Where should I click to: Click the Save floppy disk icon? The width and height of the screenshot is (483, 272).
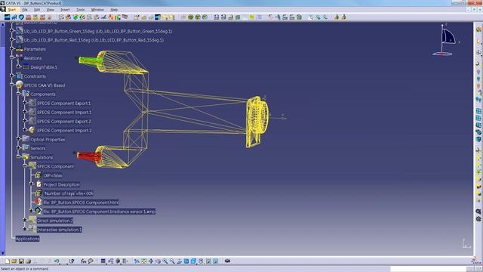click(21, 261)
